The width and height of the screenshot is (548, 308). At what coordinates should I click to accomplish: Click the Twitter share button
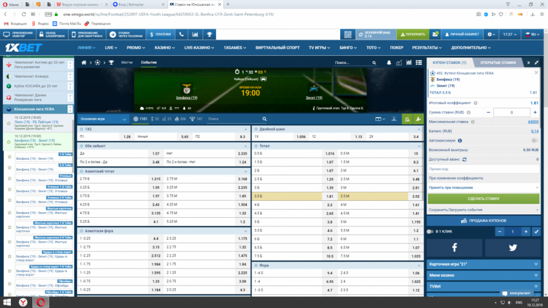[512, 247]
